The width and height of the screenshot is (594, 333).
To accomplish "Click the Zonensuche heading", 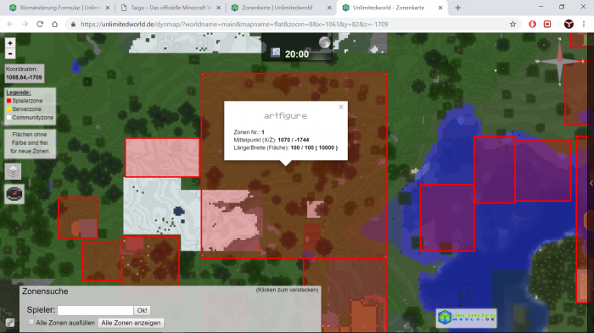I will tap(45, 291).
